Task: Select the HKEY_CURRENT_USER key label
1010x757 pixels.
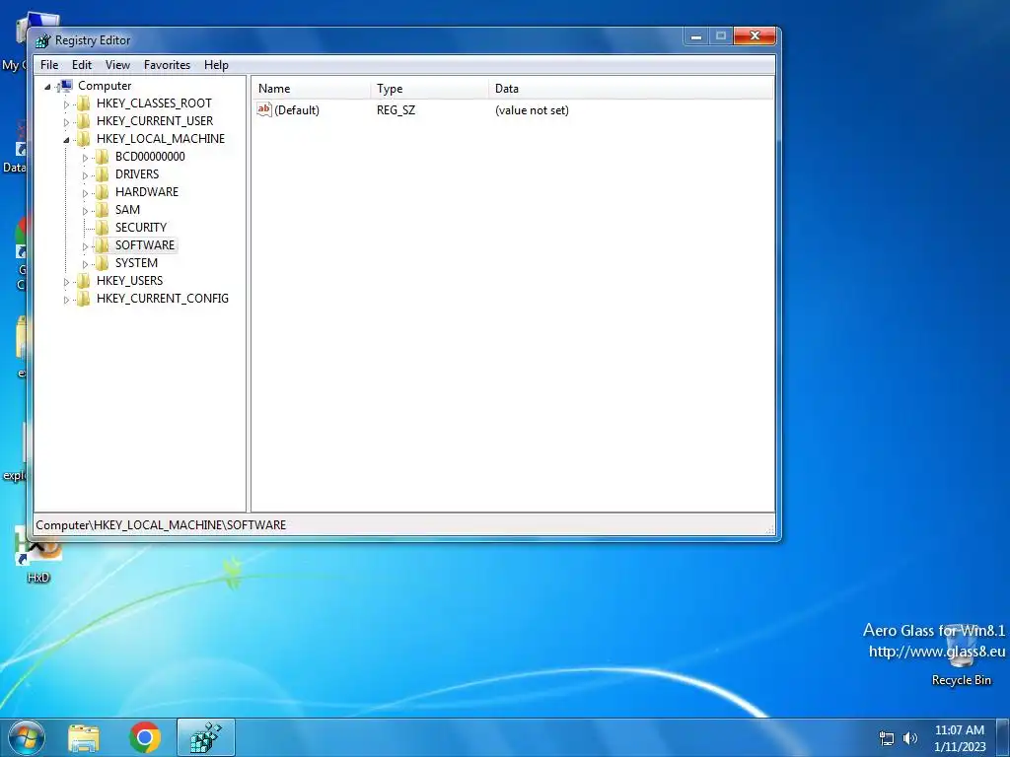Action: [155, 121]
